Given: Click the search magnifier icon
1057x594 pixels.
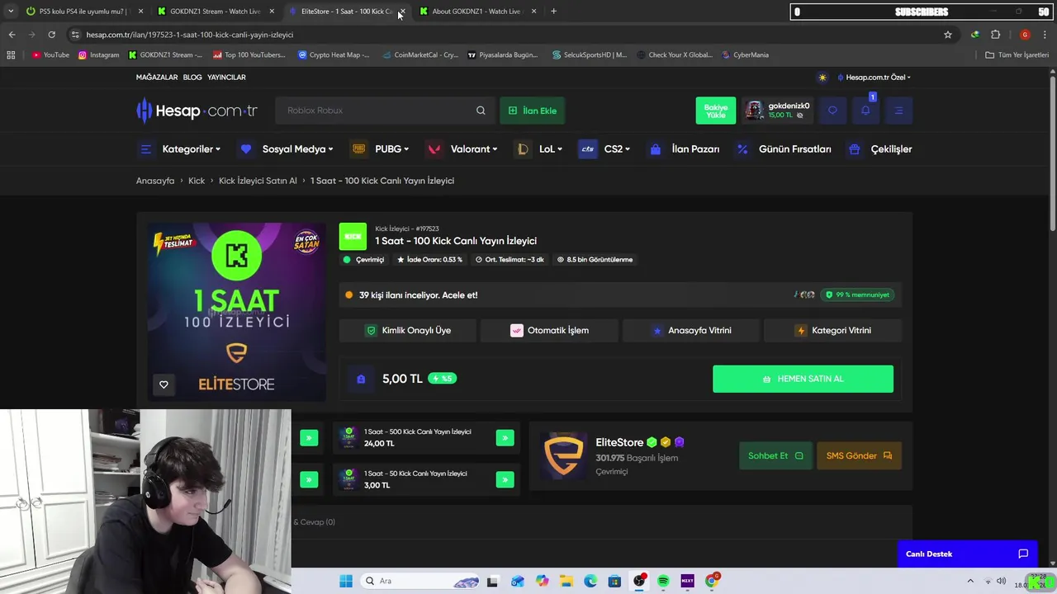Looking at the screenshot, I should click(x=481, y=111).
